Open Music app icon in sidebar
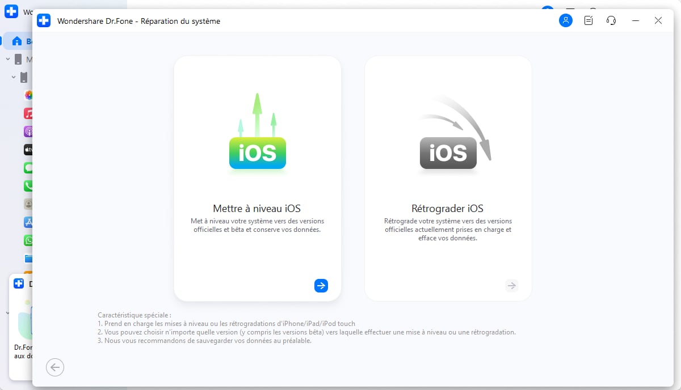 (28, 113)
